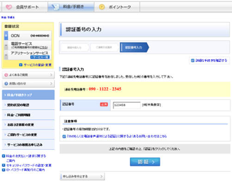Click the chevron on the お問い合わせ button
The image size is (232, 183).
coord(51,84)
